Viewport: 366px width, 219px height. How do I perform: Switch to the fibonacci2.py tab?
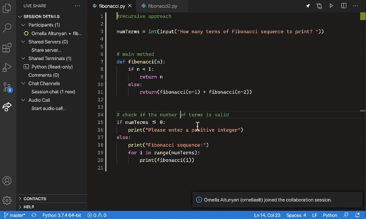[162, 6]
